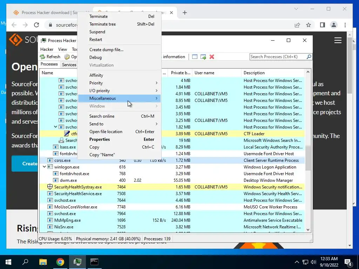Select MsMpEng.exe process row
Viewport: 359px width, 269px height.
pos(172,220)
